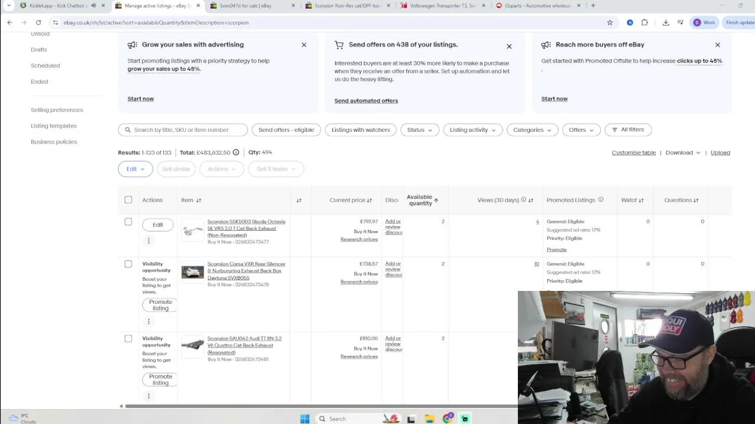Toggle select-all listings checkbox

point(128,200)
